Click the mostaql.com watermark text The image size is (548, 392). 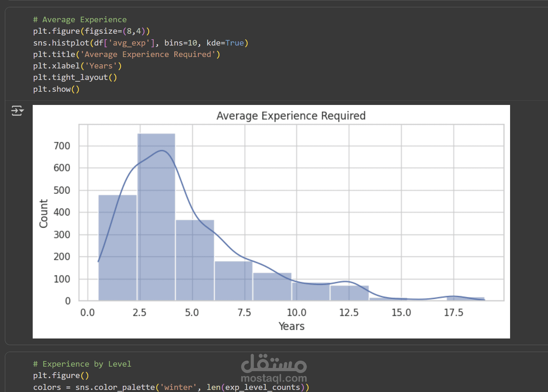(x=273, y=378)
